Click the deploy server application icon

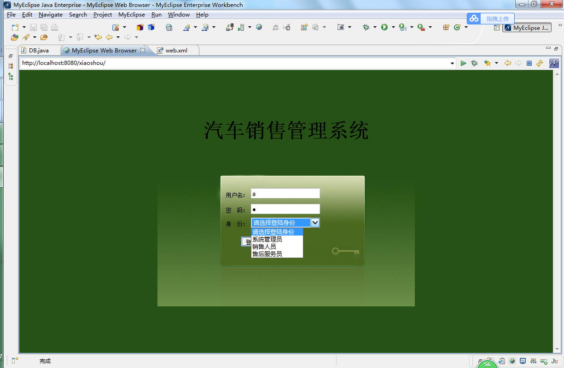point(230,28)
